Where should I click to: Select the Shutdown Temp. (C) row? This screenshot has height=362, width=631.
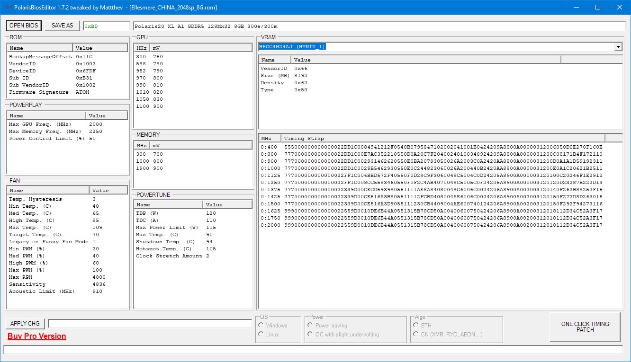(193, 242)
